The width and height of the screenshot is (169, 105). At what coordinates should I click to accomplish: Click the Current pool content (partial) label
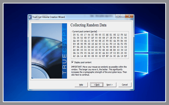pyautogui.click(x=85, y=31)
